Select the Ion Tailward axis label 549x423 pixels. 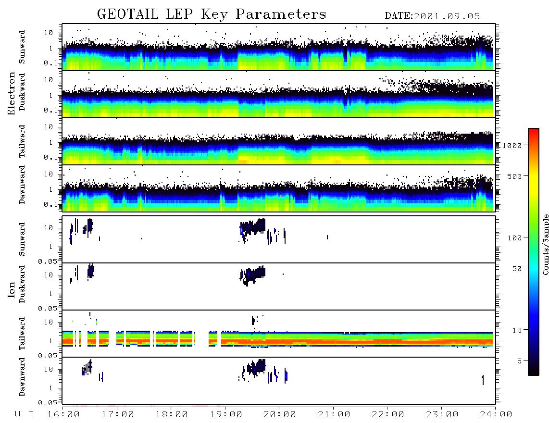click(x=22, y=334)
